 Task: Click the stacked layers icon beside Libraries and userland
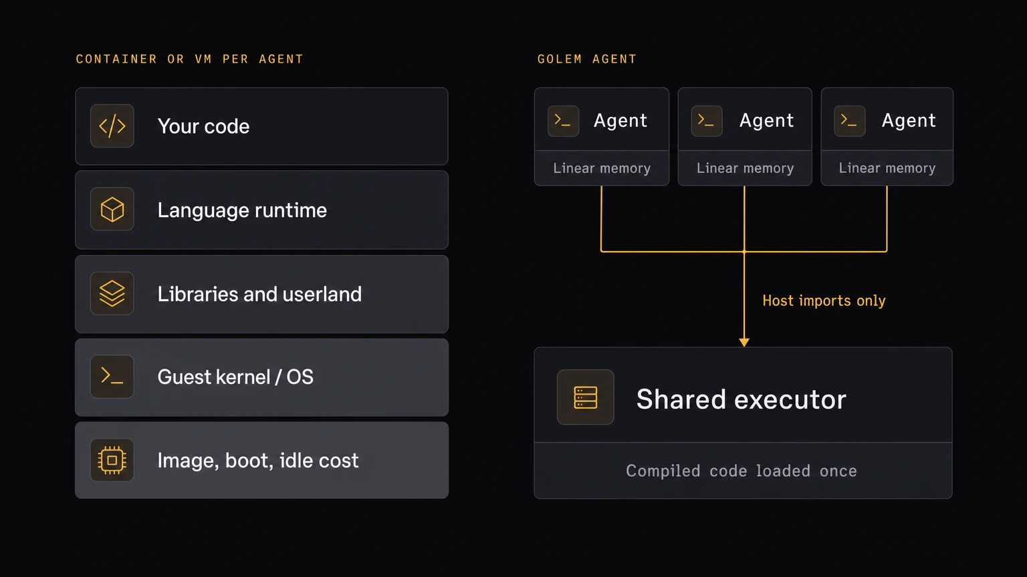pos(112,293)
